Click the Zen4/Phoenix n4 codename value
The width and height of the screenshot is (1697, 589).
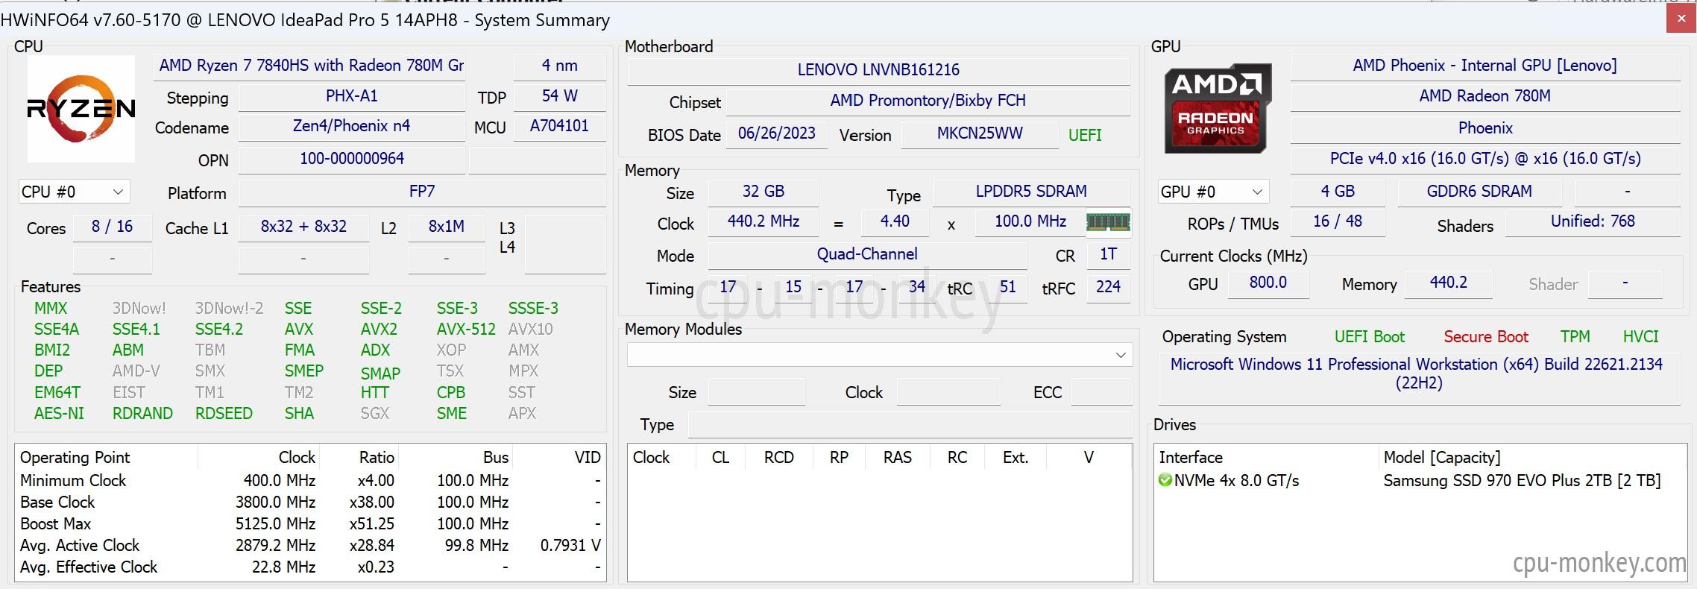pos(352,126)
